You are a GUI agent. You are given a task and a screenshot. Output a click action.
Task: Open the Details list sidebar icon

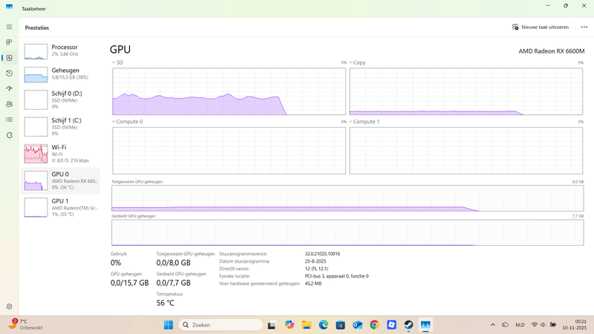point(10,119)
